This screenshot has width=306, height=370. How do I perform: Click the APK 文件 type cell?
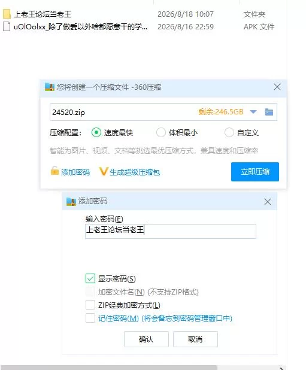[259, 27]
